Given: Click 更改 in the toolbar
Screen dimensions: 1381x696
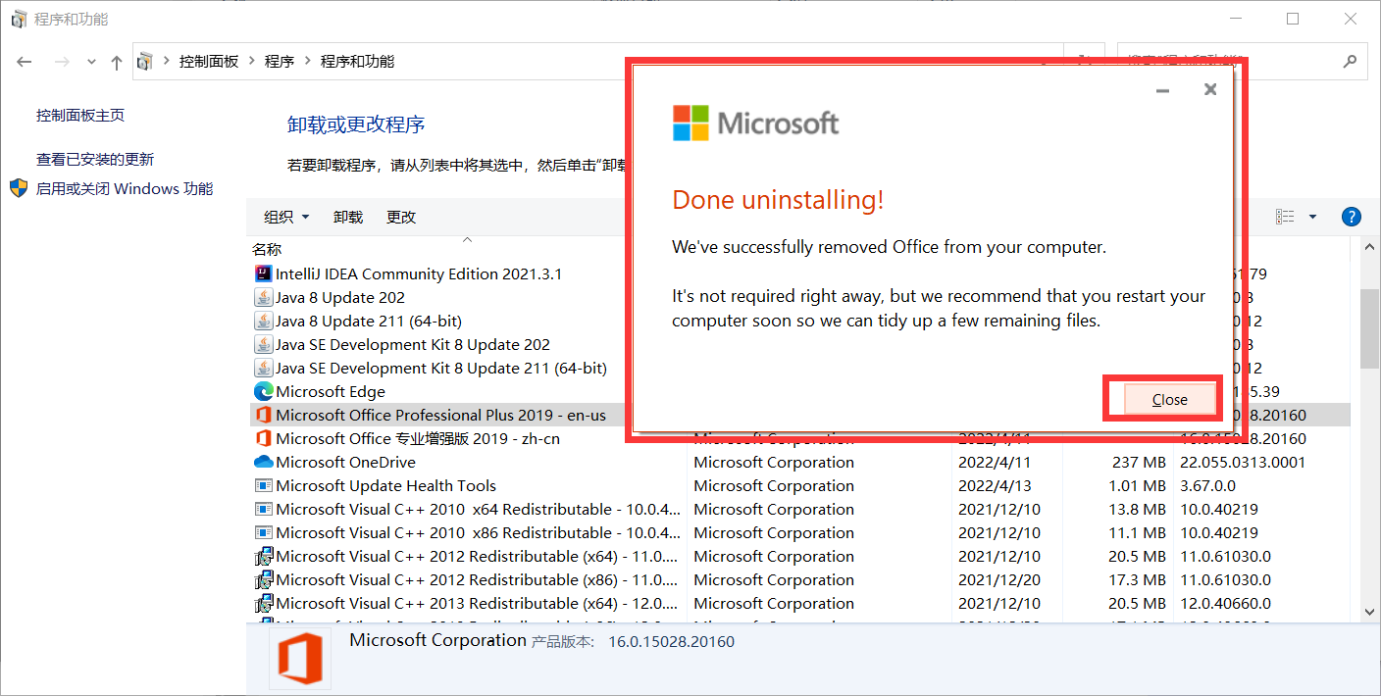Looking at the screenshot, I should pos(401,217).
